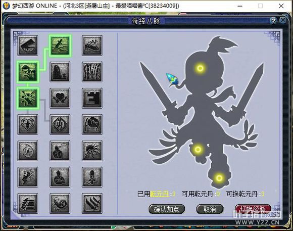Select the sparking fist punch skill icon
Screen dimensions: 293x231
coord(28,177)
